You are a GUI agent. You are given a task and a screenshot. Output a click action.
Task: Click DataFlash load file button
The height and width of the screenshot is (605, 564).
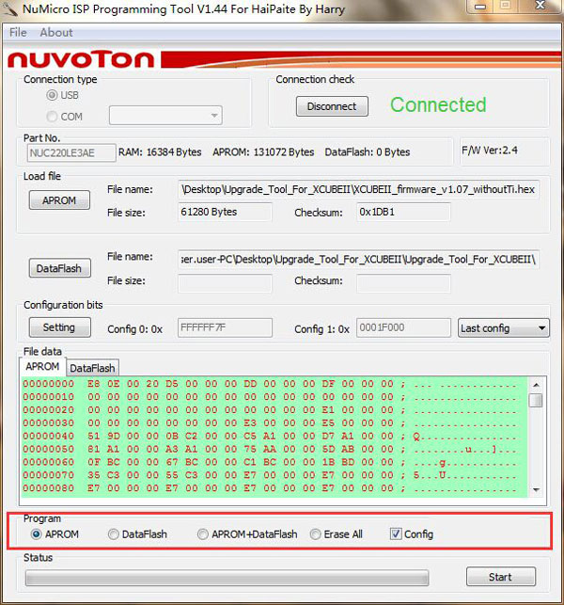click(x=60, y=268)
